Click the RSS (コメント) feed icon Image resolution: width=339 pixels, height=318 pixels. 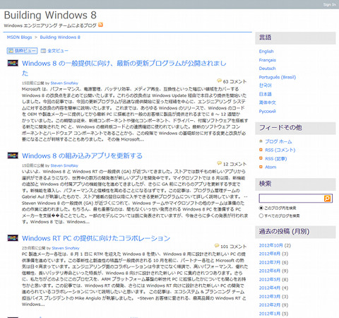(261, 150)
